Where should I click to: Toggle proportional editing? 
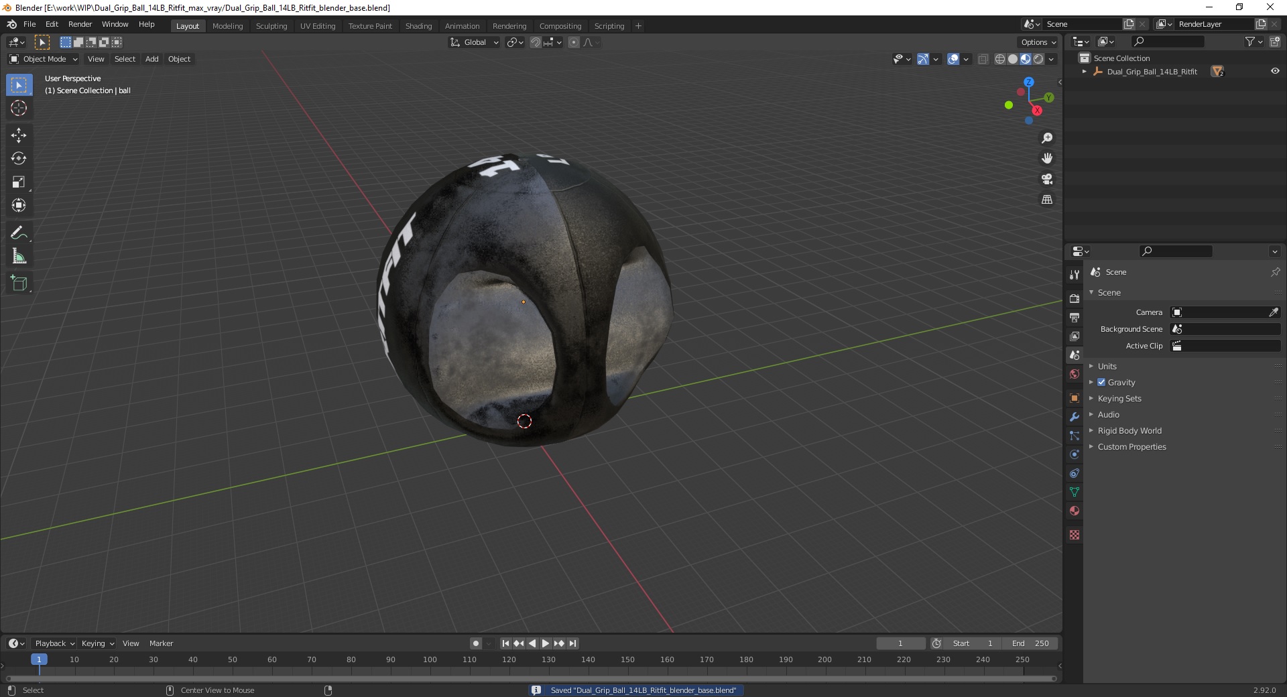click(574, 42)
